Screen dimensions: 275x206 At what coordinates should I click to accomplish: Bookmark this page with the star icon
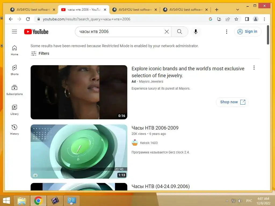[x=236, y=19]
